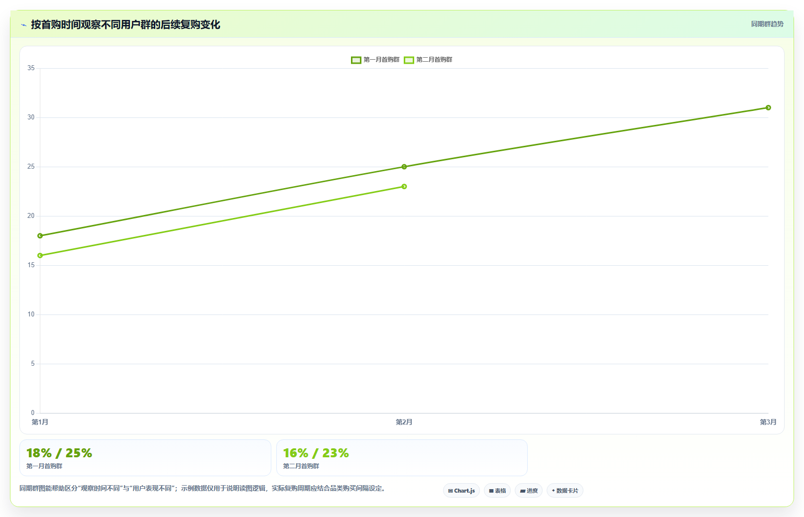Click the y-axis value 10
Image resolution: width=804 pixels, height=517 pixels.
coord(31,314)
